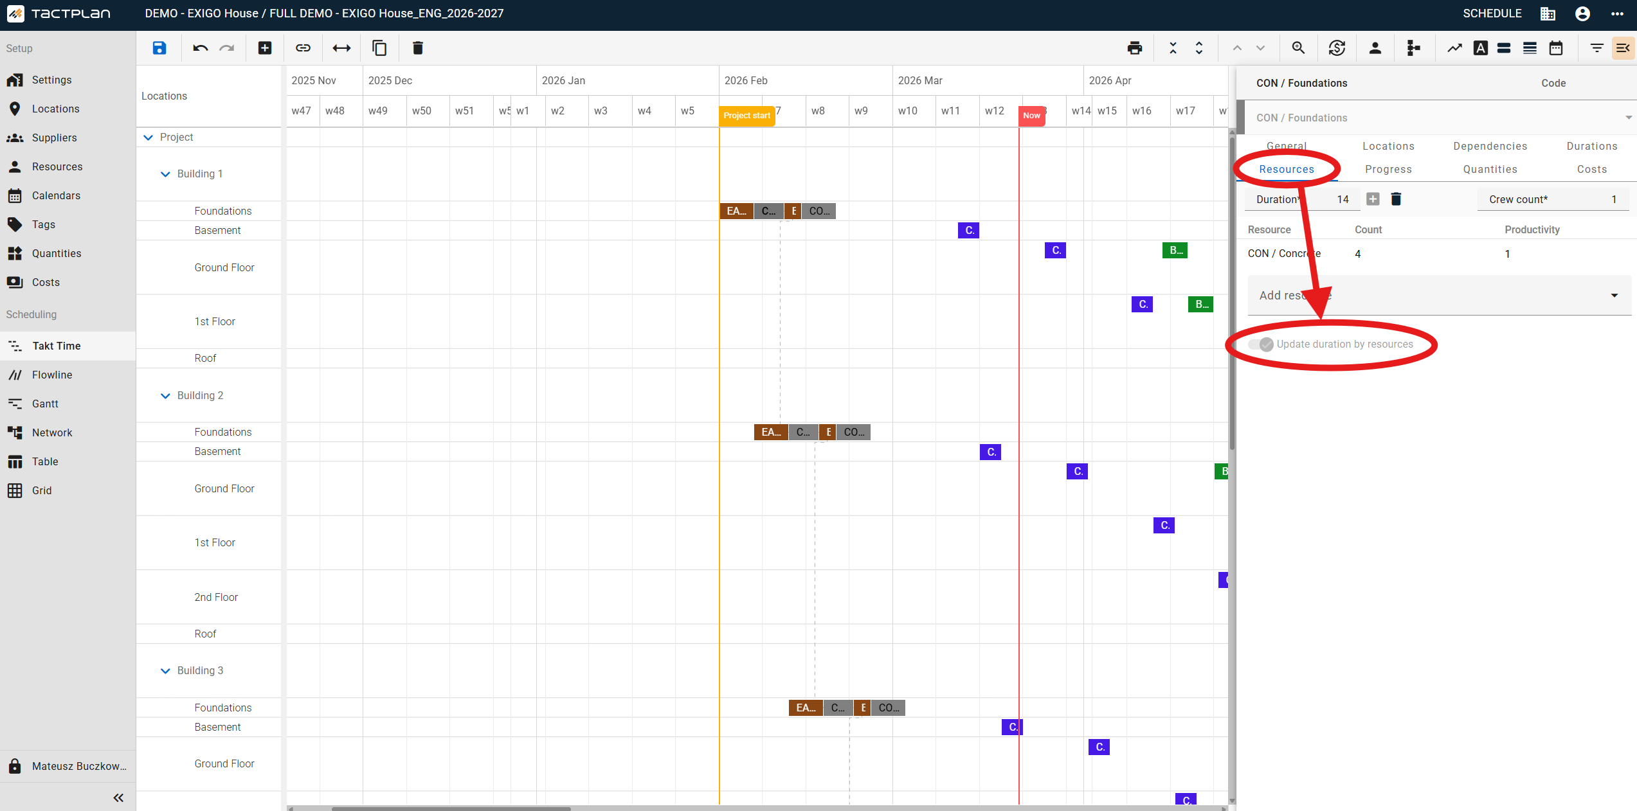This screenshot has width=1637, height=811.
Task: Print the schedule
Action: pyautogui.click(x=1135, y=48)
